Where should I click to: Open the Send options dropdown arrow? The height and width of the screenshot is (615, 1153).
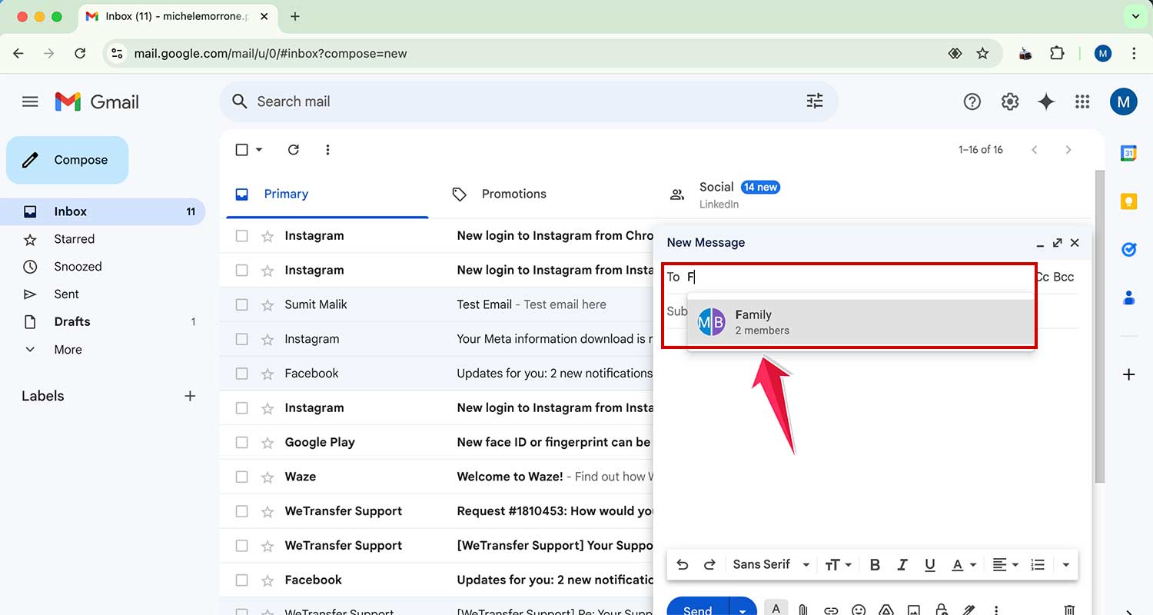coord(741,609)
